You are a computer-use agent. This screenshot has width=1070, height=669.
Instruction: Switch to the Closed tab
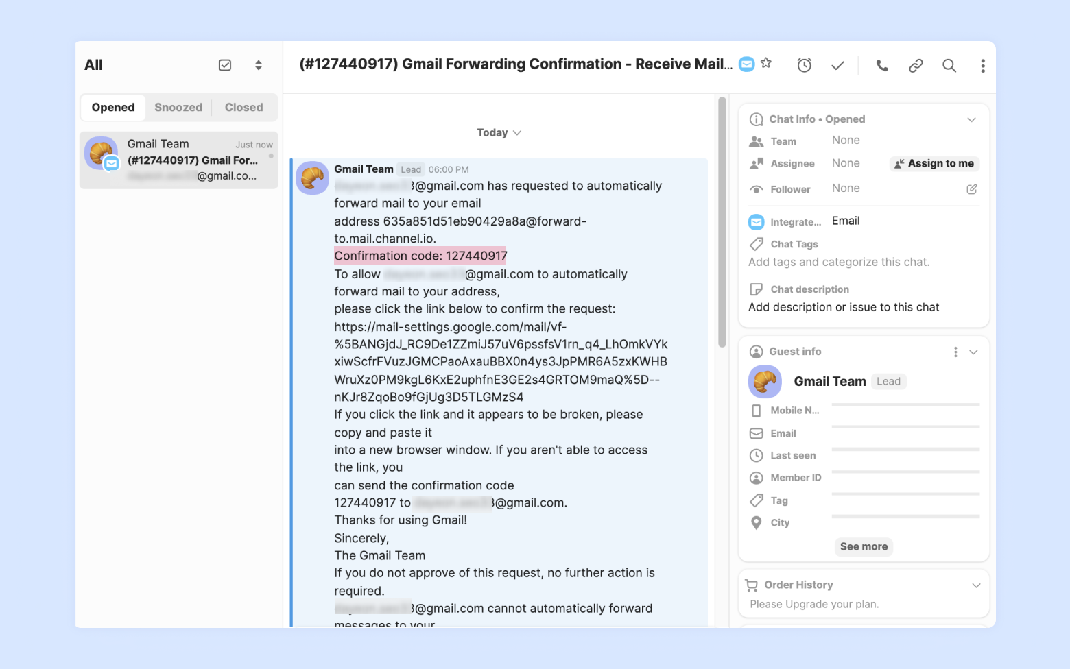tap(244, 108)
